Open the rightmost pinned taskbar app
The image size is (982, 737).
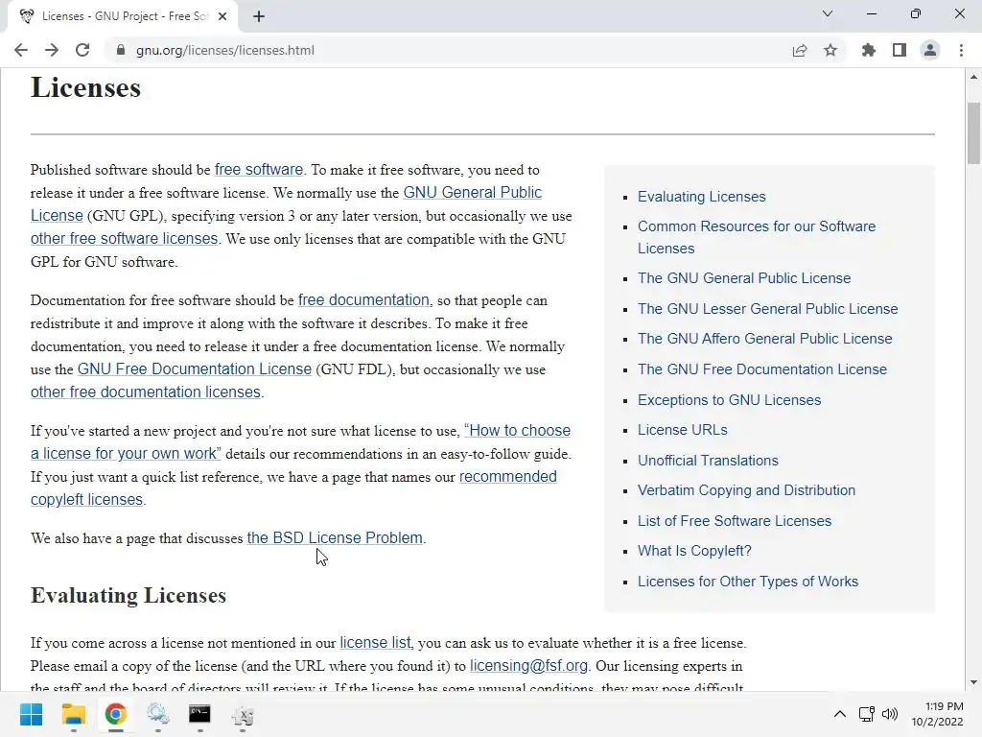point(243,714)
